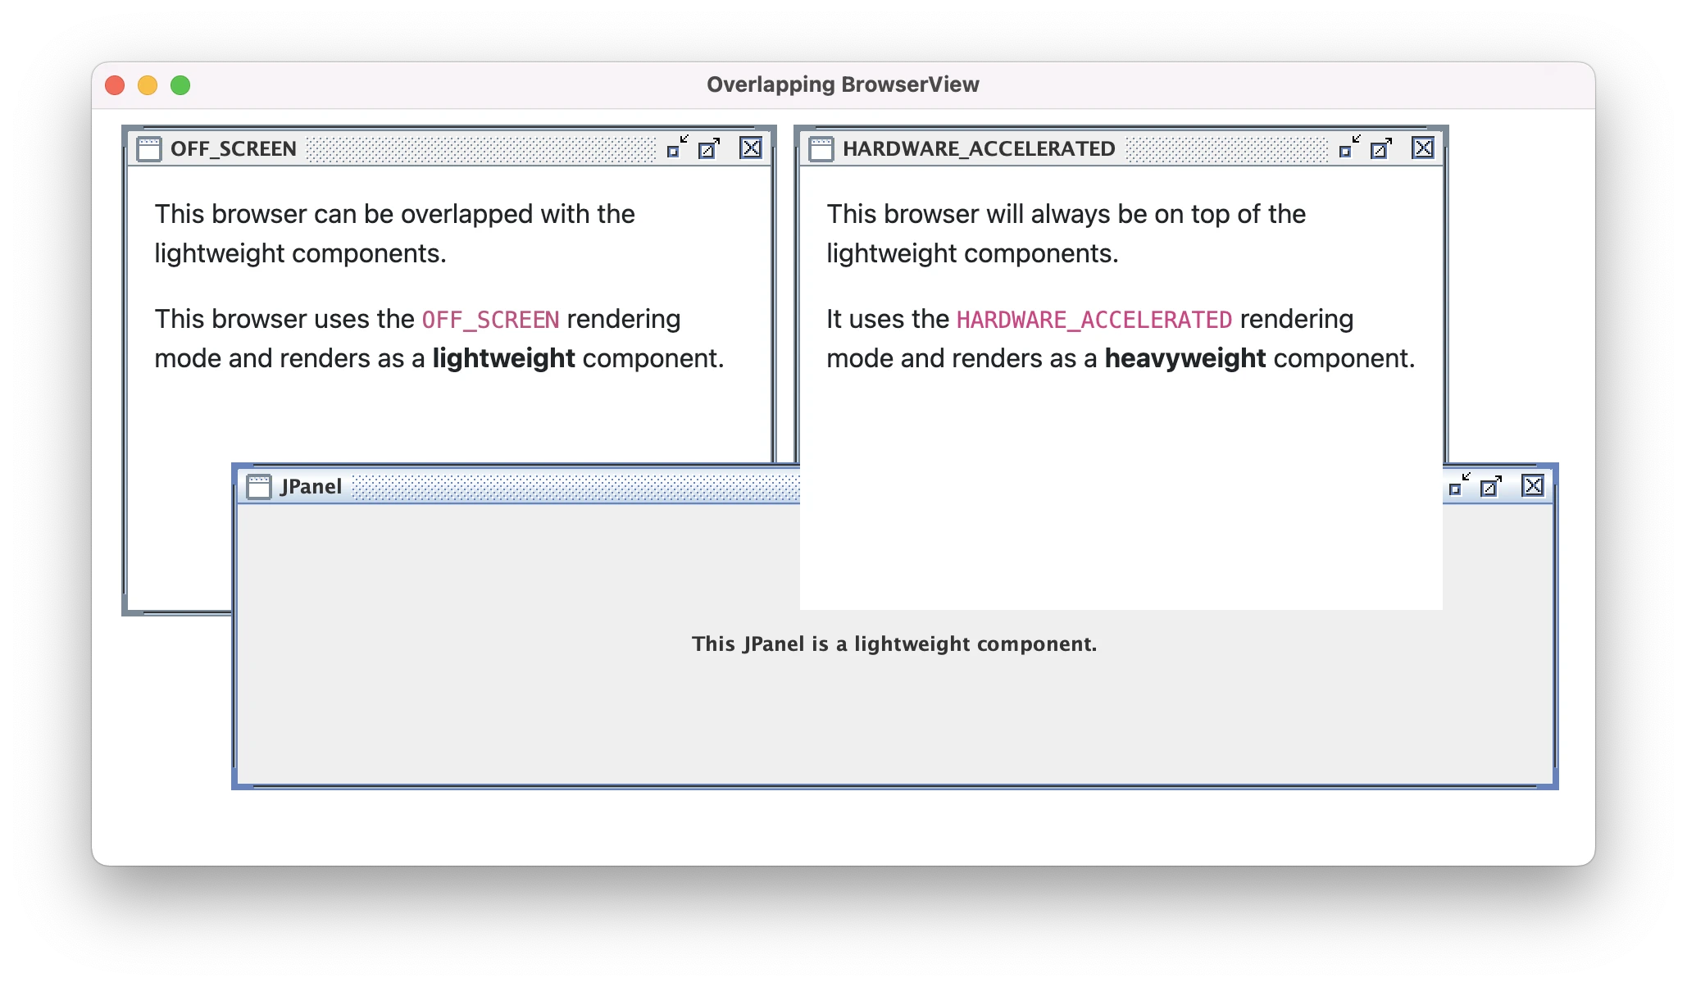Select the OFF_SCREEN rendering mode text
Screen dimensions: 1687x987
pos(489,319)
